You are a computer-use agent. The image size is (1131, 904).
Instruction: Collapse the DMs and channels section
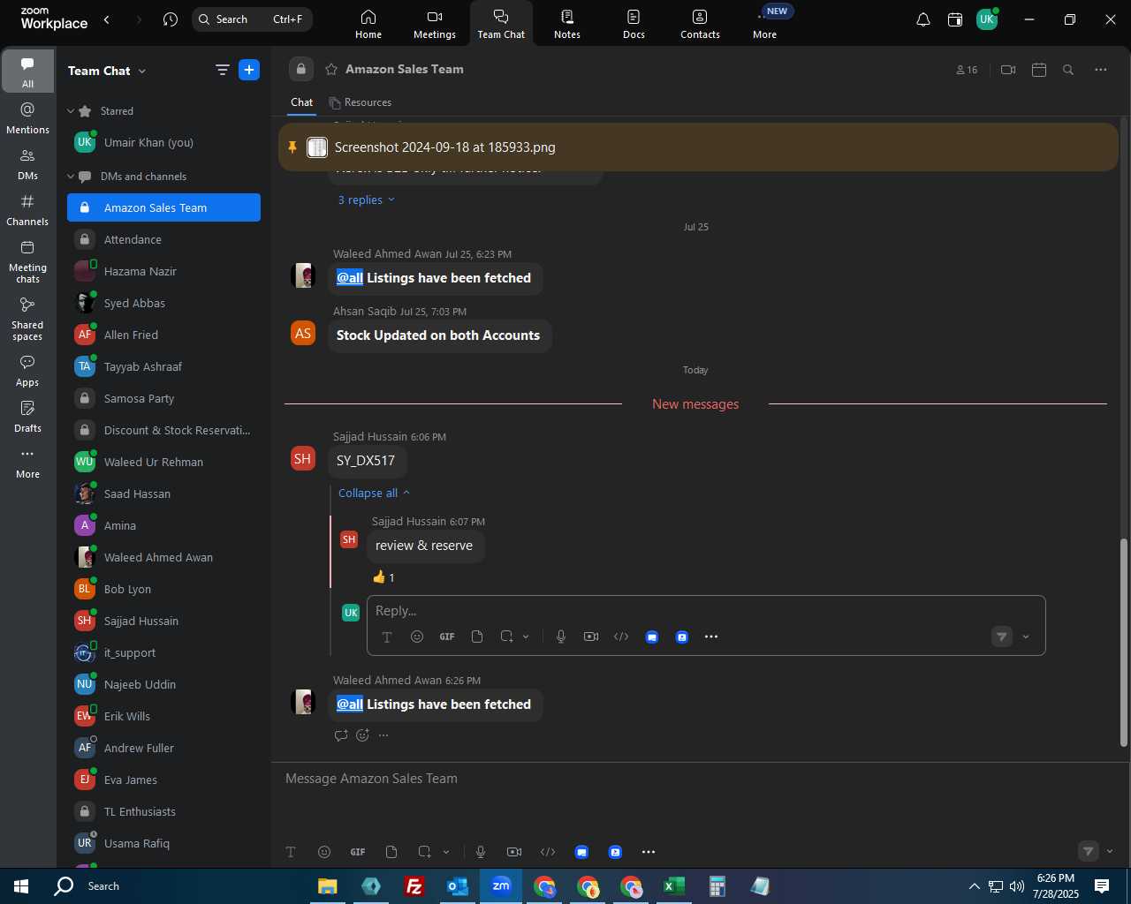click(71, 177)
